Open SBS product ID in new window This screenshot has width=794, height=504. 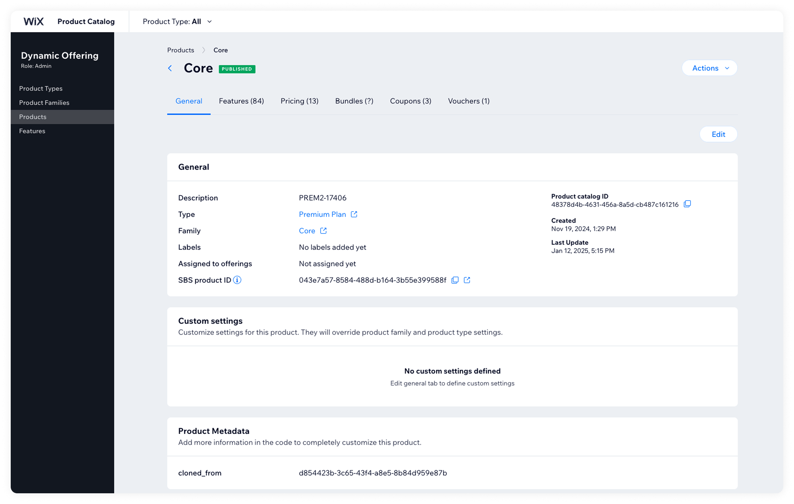467,280
